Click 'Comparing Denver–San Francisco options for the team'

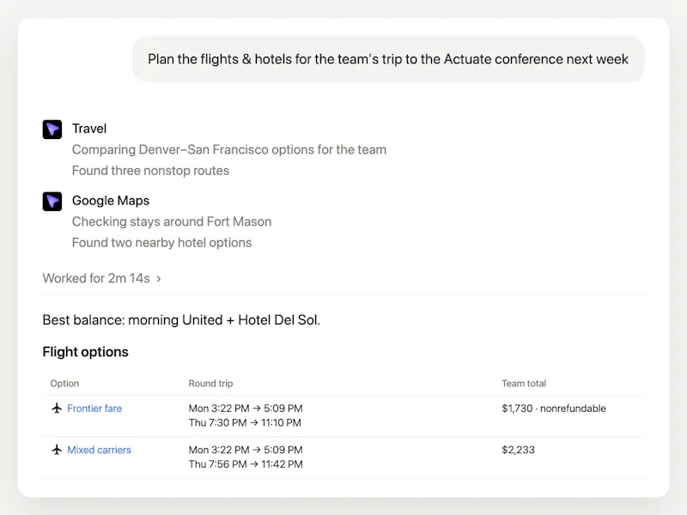pos(229,149)
